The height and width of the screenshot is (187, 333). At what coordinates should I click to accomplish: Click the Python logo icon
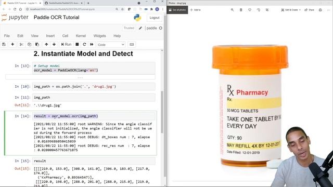pos(137,18)
